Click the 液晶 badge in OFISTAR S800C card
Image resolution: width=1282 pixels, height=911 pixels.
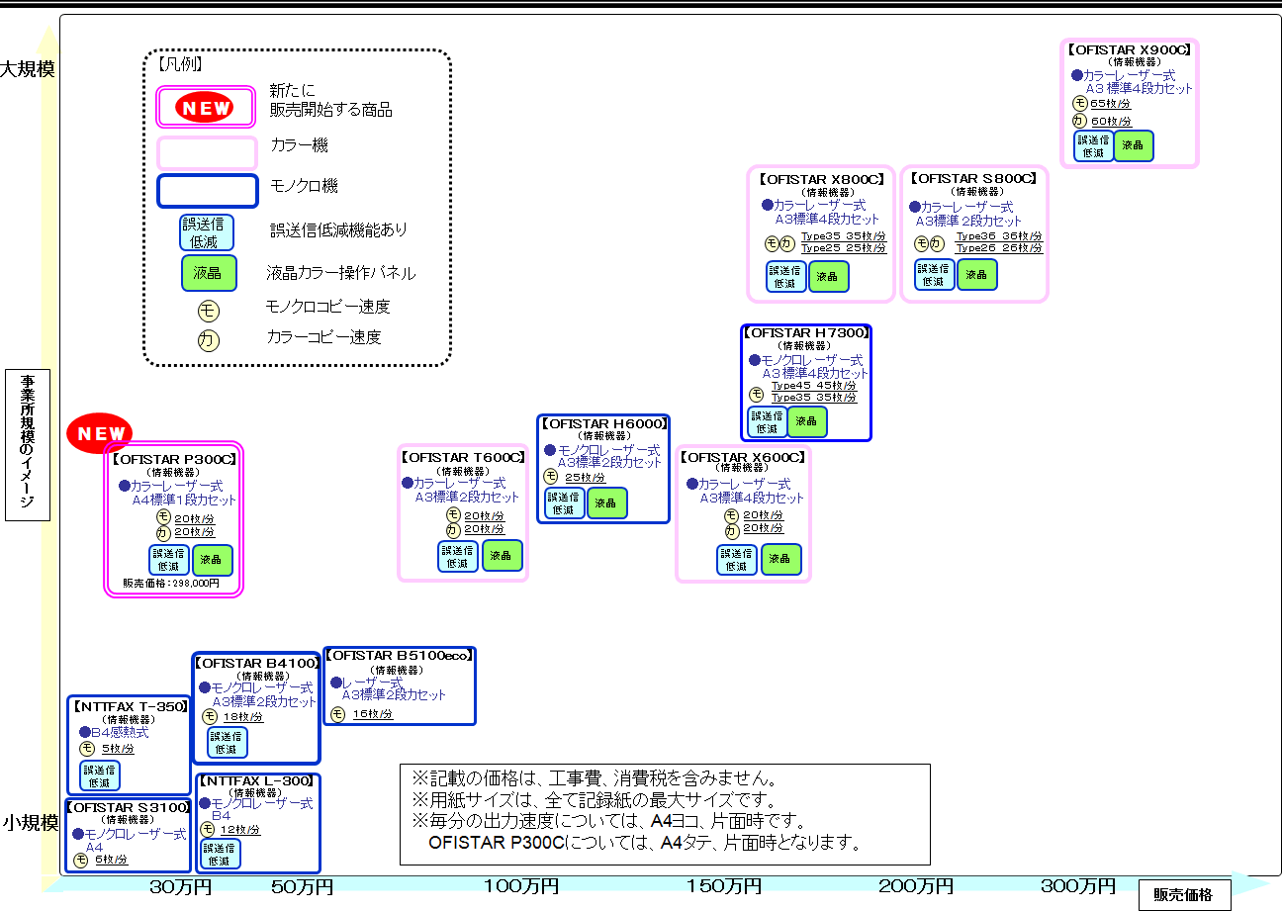[x=977, y=275]
